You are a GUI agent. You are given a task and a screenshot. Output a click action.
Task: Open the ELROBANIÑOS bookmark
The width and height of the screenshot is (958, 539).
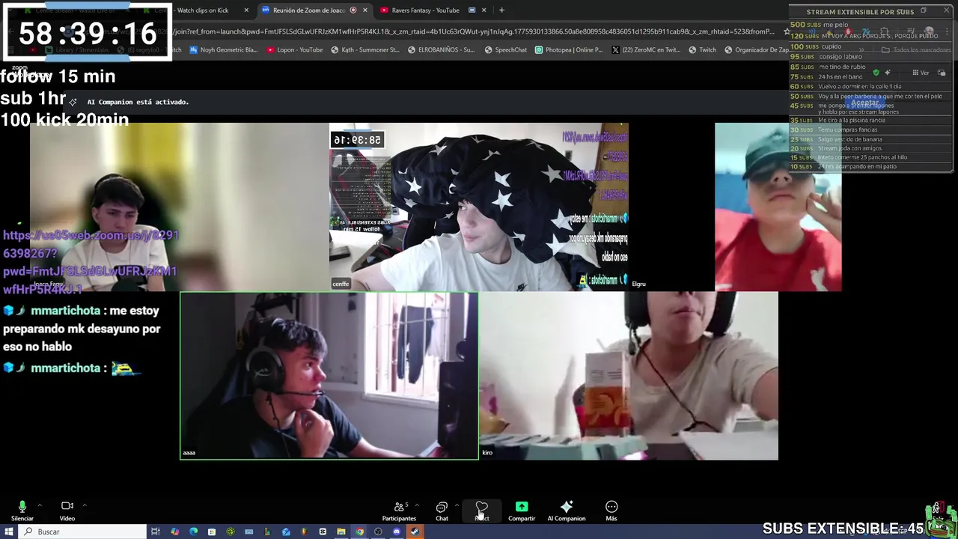442,50
